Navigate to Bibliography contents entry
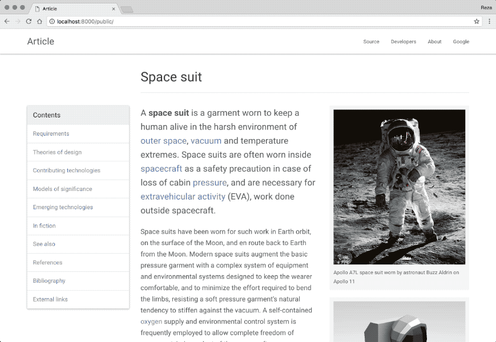496x342 pixels. (x=49, y=281)
